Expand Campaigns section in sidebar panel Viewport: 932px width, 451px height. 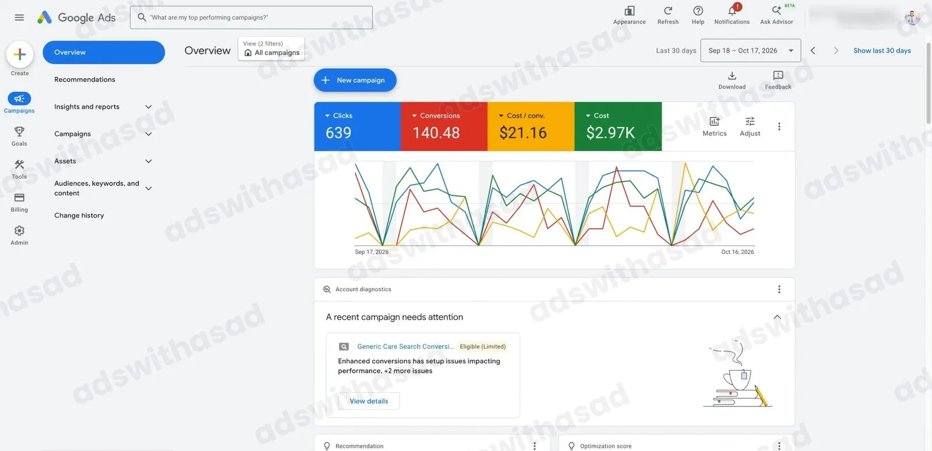pyautogui.click(x=149, y=134)
